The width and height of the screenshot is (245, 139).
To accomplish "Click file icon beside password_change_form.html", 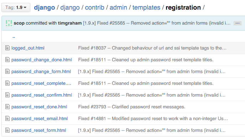I will coord(7,71).
